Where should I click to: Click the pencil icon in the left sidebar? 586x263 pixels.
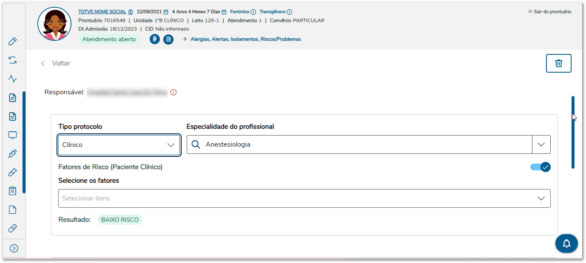click(x=13, y=41)
